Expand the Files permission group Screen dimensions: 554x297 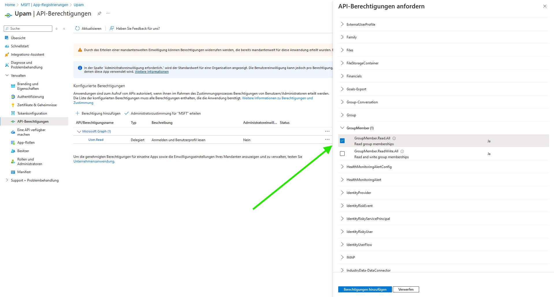click(342, 50)
